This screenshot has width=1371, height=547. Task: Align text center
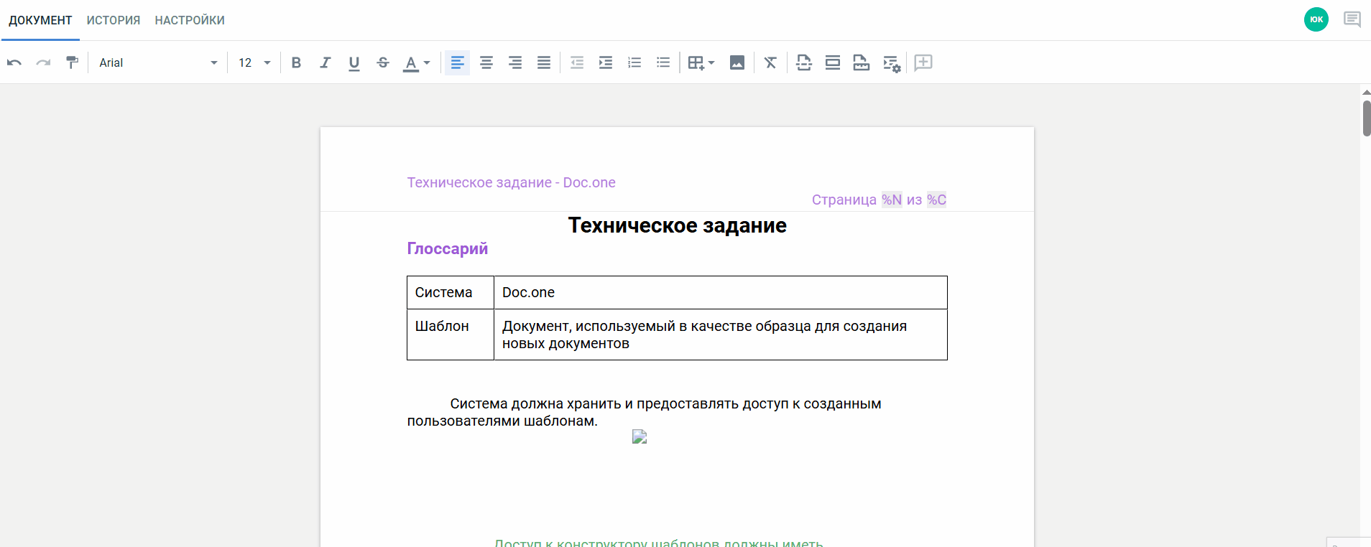coord(486,62)
